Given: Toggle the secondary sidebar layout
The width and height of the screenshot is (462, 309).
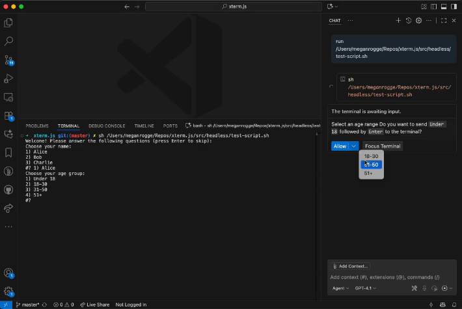Looking at the screenshot, I should point(454,7).
